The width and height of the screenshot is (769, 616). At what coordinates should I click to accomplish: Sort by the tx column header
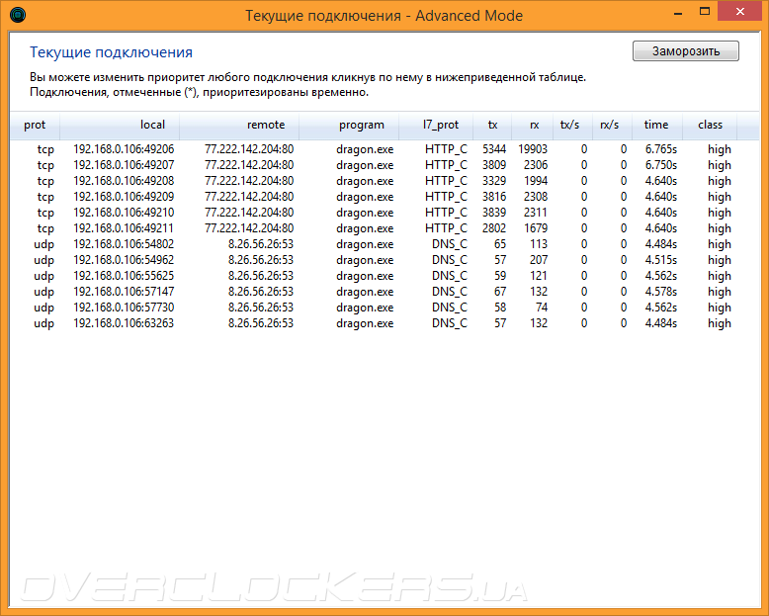(x=492, y=125)
